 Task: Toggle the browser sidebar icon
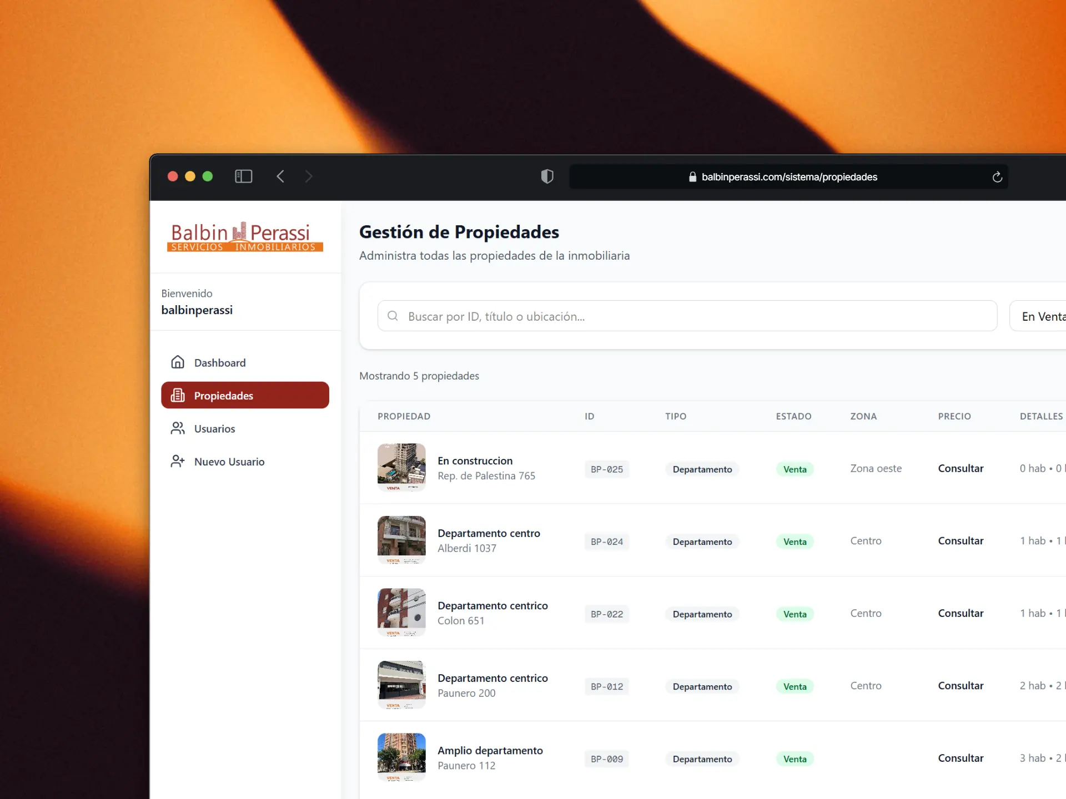[243, 176]
